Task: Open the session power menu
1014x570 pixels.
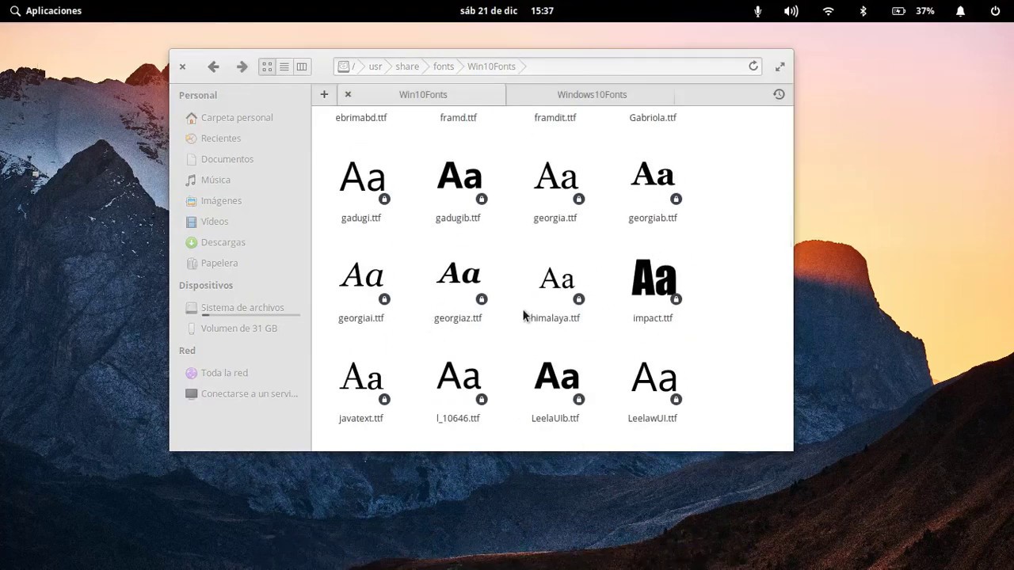Action: point(995,11)
